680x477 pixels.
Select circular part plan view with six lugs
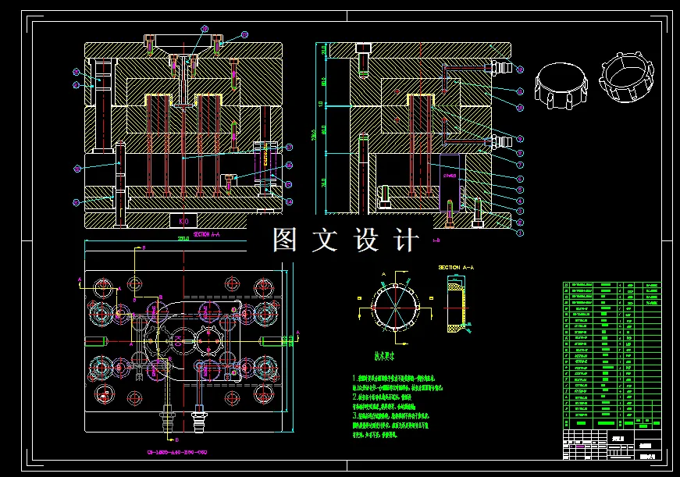pyautogui.click(x=396, y=308)
